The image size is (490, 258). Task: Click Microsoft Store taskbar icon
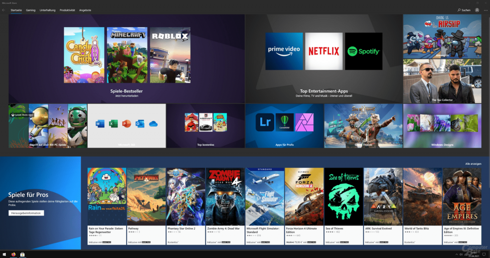(22, 255)
